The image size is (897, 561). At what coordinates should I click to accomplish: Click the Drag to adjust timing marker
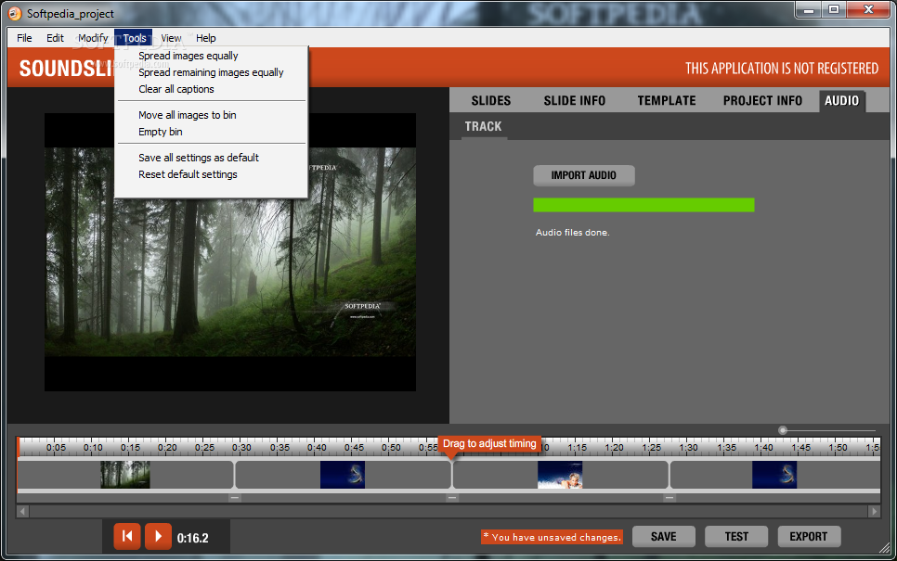pyautogui.click(x=489, y=444)
